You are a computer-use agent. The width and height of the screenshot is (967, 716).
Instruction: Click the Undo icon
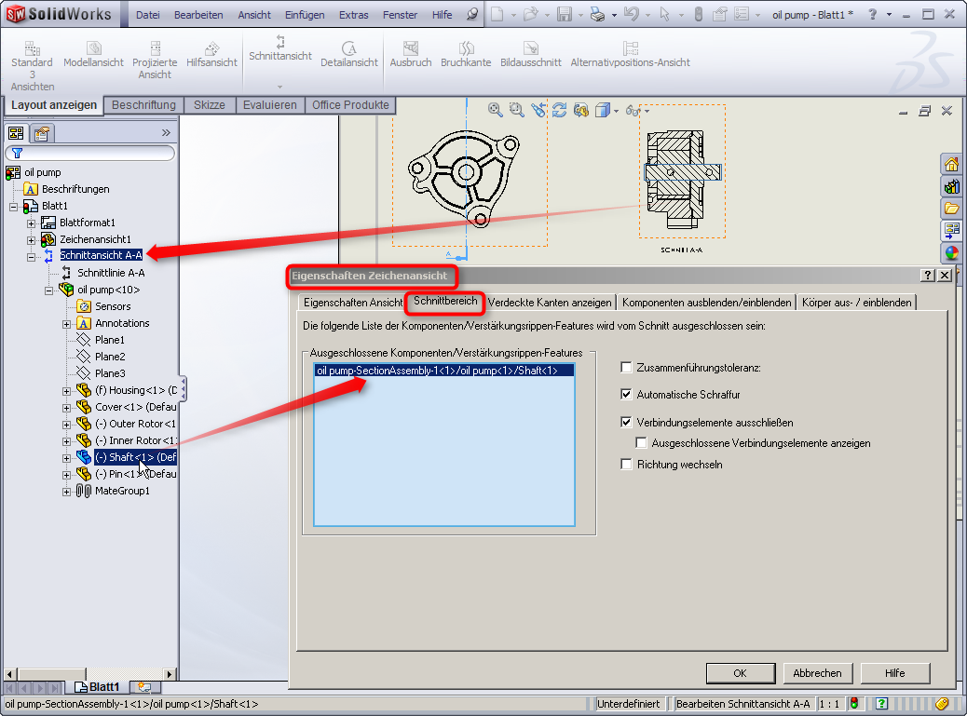631,14
